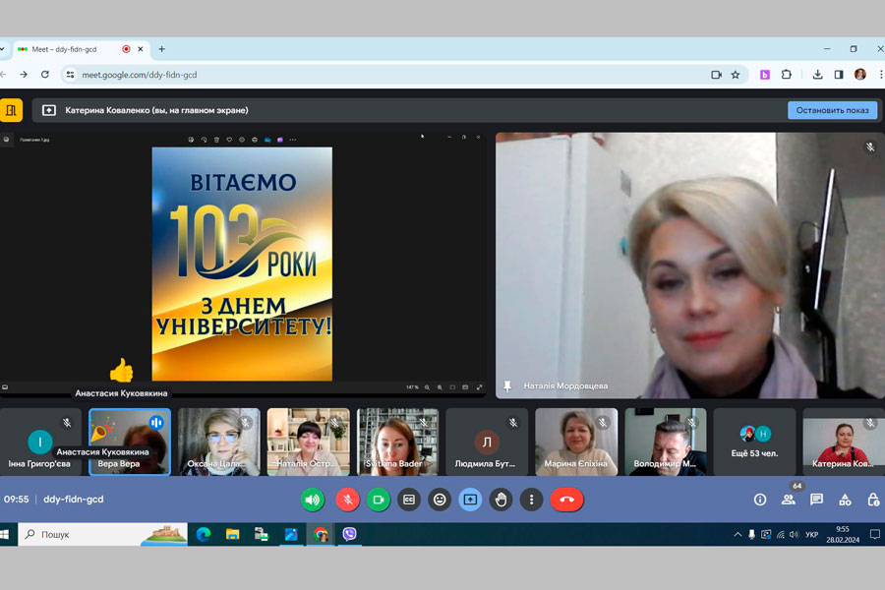
Task: Select Svitlana Bader participant tile
Action: point(397,442)
